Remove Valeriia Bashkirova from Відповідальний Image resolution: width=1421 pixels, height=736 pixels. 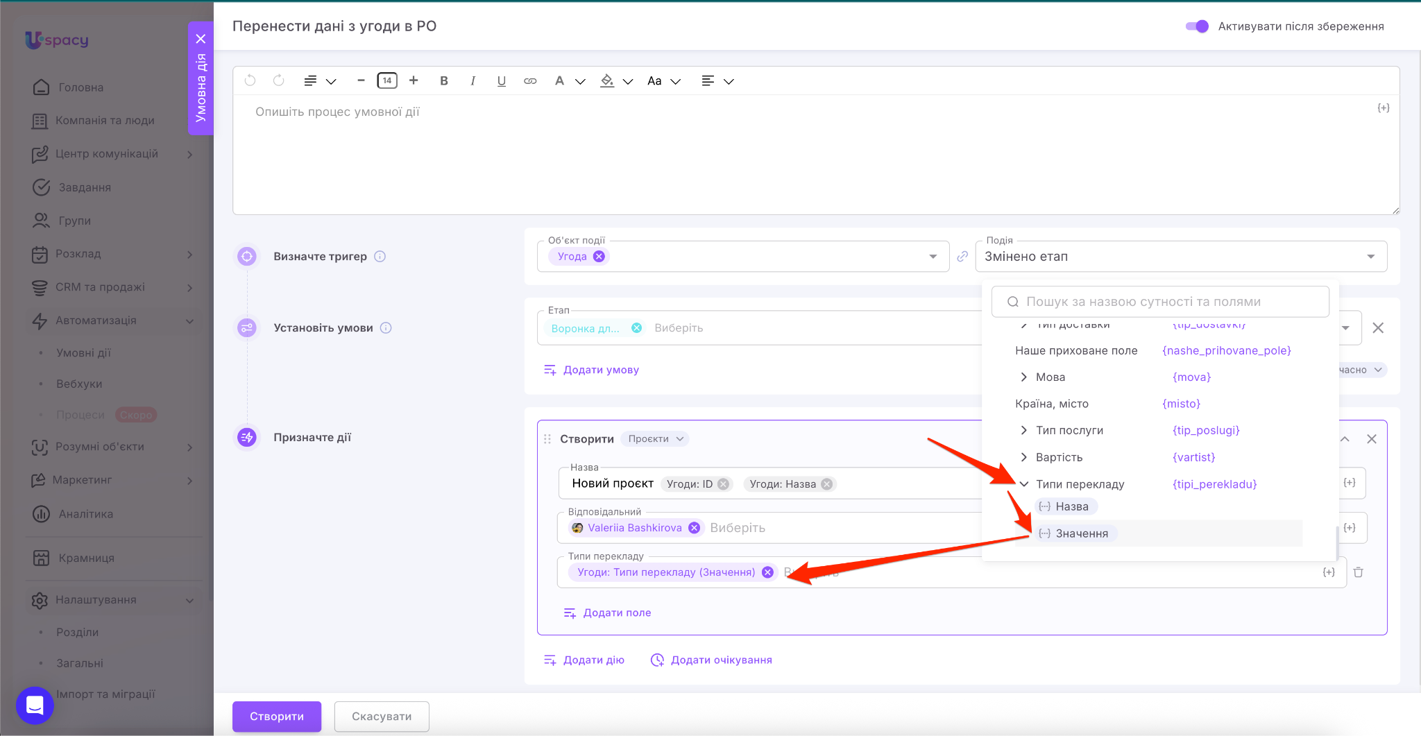pos(694,528)
